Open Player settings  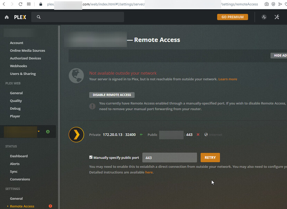[x=15, y=116]
